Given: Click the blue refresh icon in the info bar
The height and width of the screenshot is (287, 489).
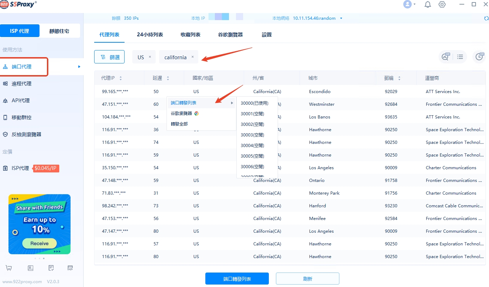Looking at the screenshot, I should pos(487,18).
